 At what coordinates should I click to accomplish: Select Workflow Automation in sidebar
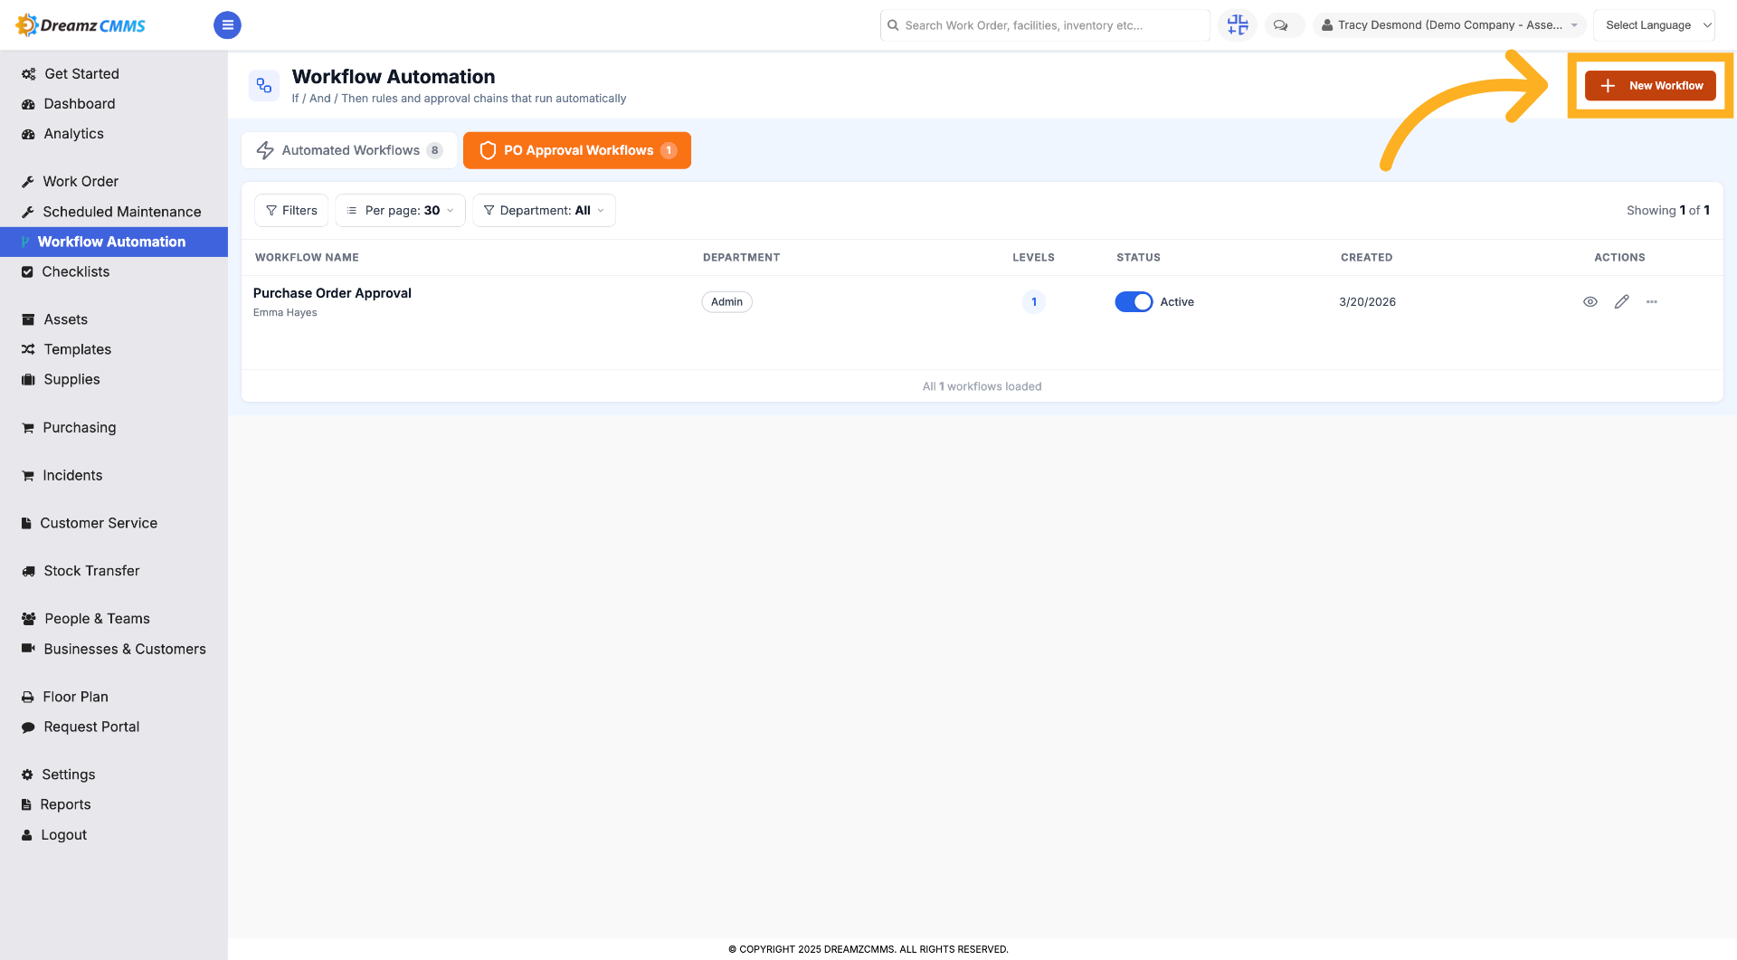tap(114, 242)
